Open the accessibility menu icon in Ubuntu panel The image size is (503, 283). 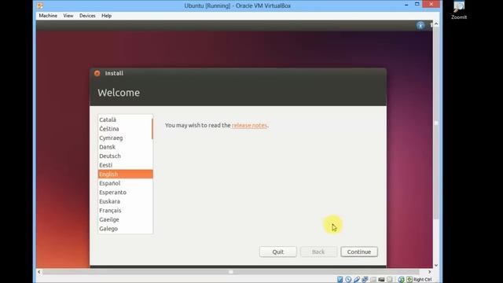(420, 25)
